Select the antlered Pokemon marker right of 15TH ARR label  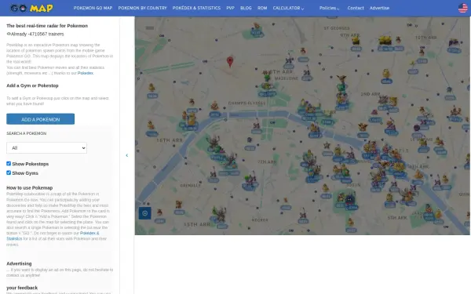(x=220, y=215)
